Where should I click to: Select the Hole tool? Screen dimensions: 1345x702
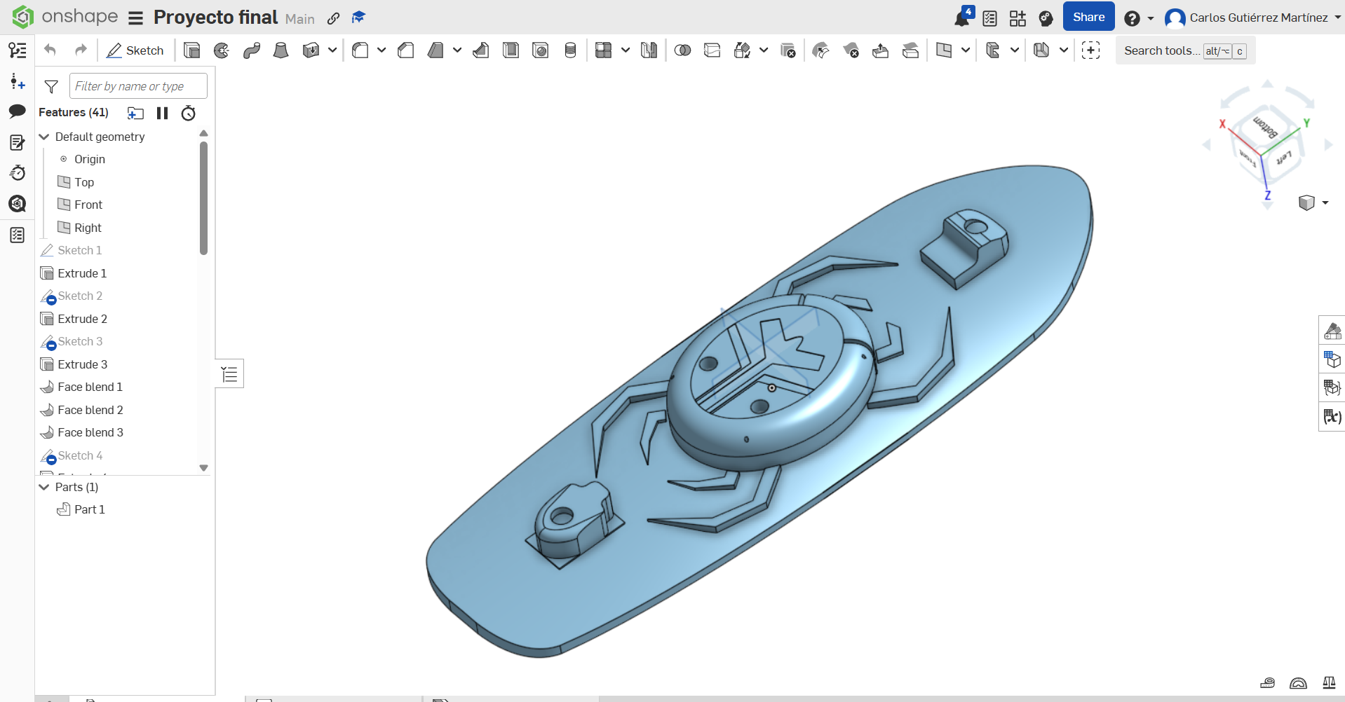540,50
